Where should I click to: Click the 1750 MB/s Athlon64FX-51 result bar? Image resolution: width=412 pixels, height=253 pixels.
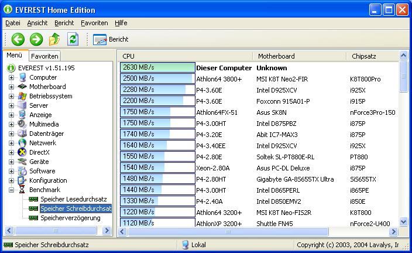tap(157, 112)
